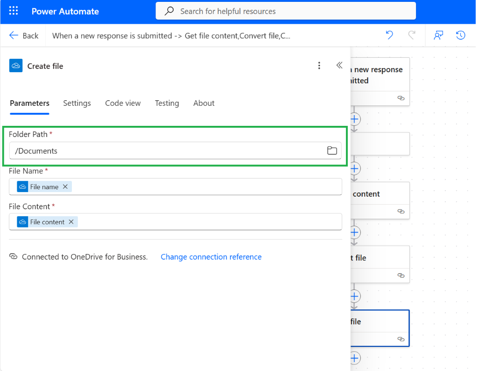Viewport: 478px width, 371px height.
Task: Open the version history clock icon
Action: click(x=461, y=35)
